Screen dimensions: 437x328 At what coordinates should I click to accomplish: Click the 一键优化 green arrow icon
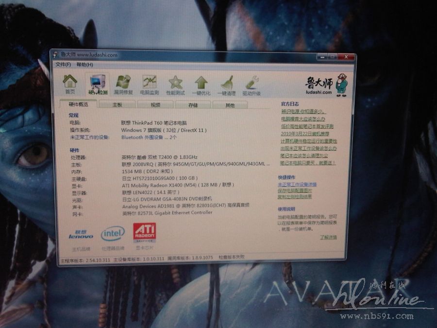[x=201, y=86]
